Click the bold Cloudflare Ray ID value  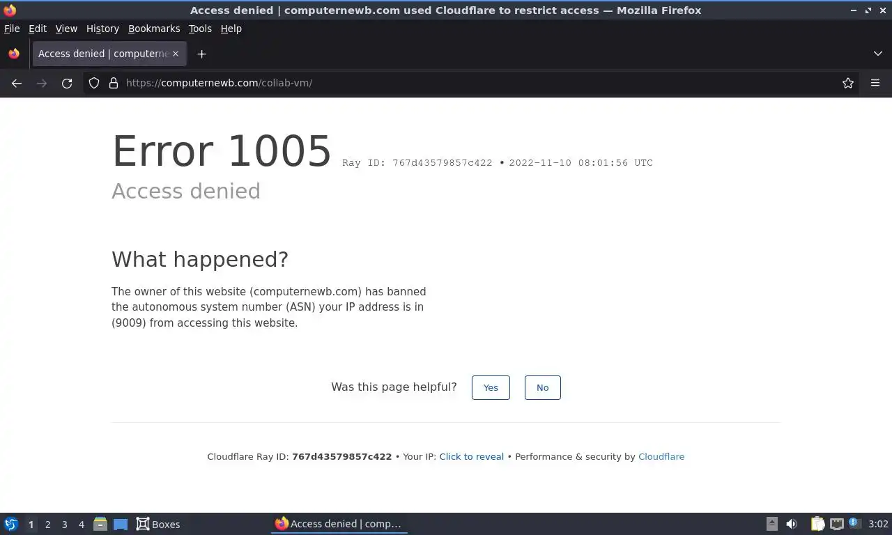[341, 457]
